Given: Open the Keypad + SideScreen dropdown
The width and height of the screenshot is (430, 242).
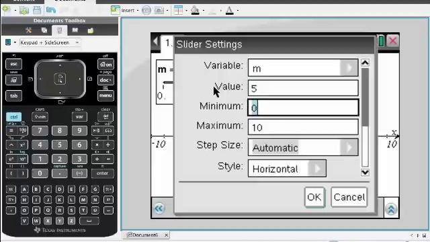Looking at the screenshot, I should point(50,42).
